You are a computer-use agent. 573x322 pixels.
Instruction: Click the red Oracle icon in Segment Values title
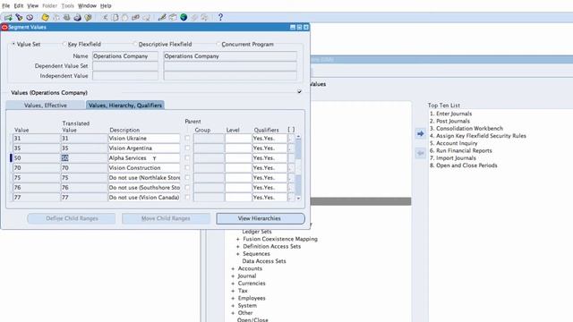click(4, 27)
